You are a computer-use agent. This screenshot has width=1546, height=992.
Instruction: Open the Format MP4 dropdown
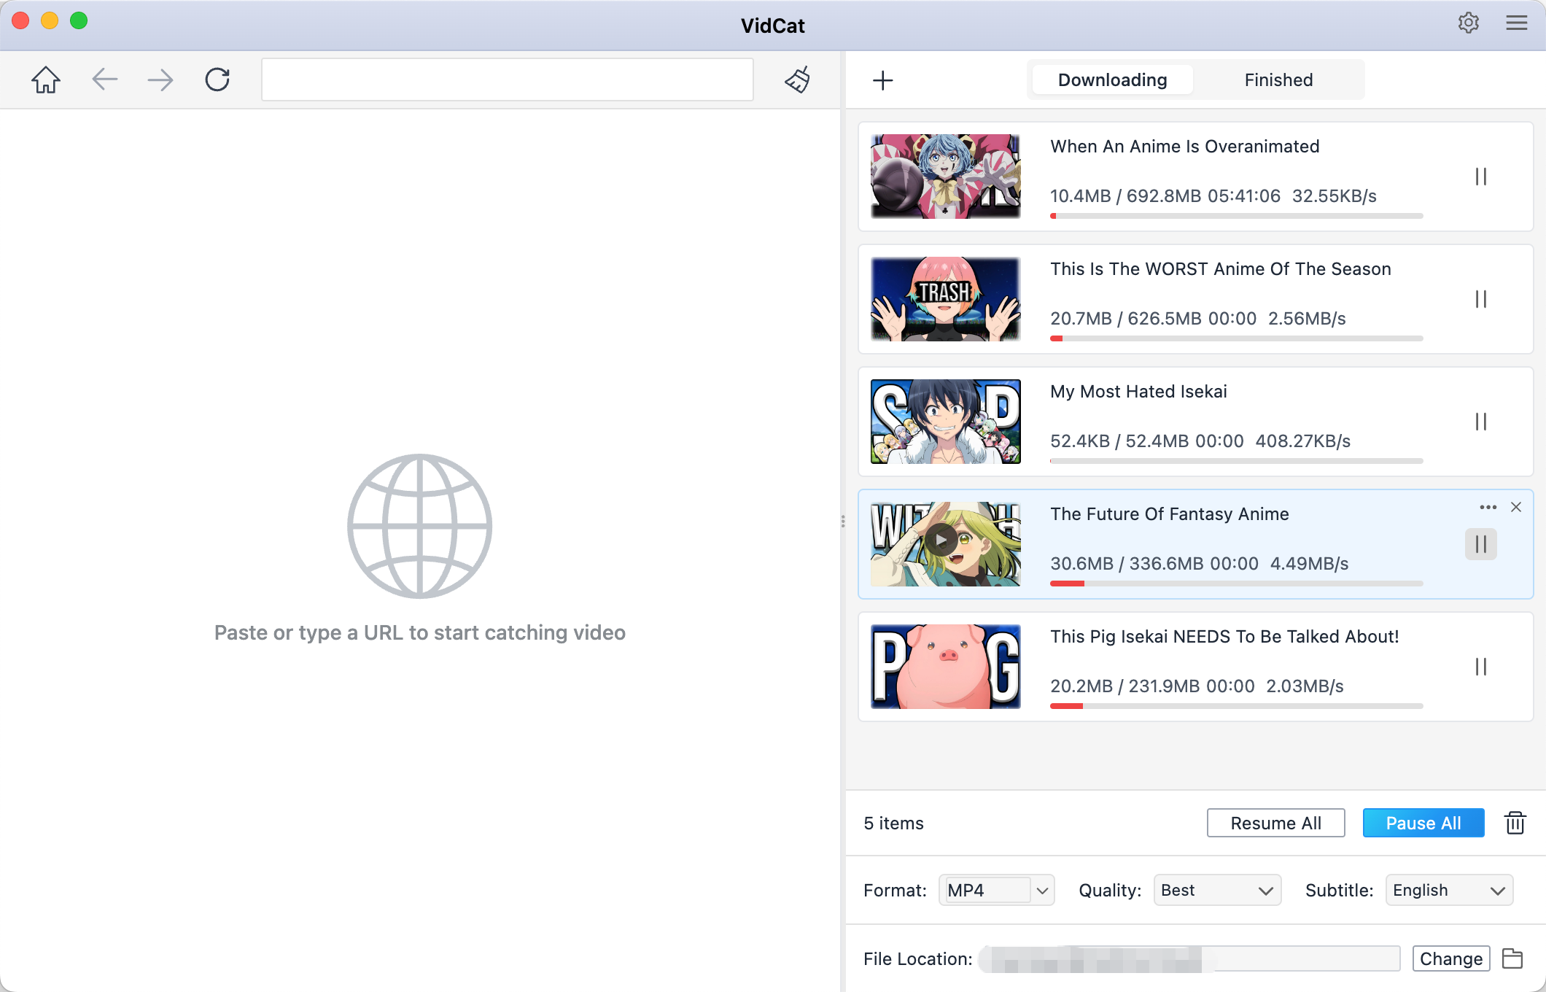point(997,890)
